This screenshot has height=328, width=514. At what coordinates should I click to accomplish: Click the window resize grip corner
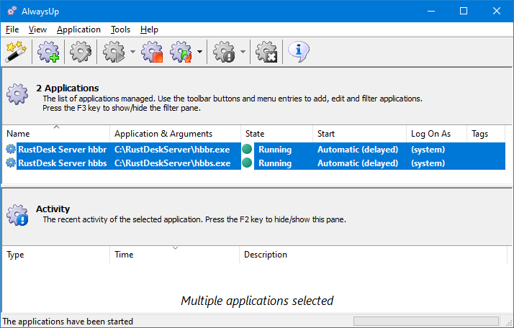tap(509, 322)
